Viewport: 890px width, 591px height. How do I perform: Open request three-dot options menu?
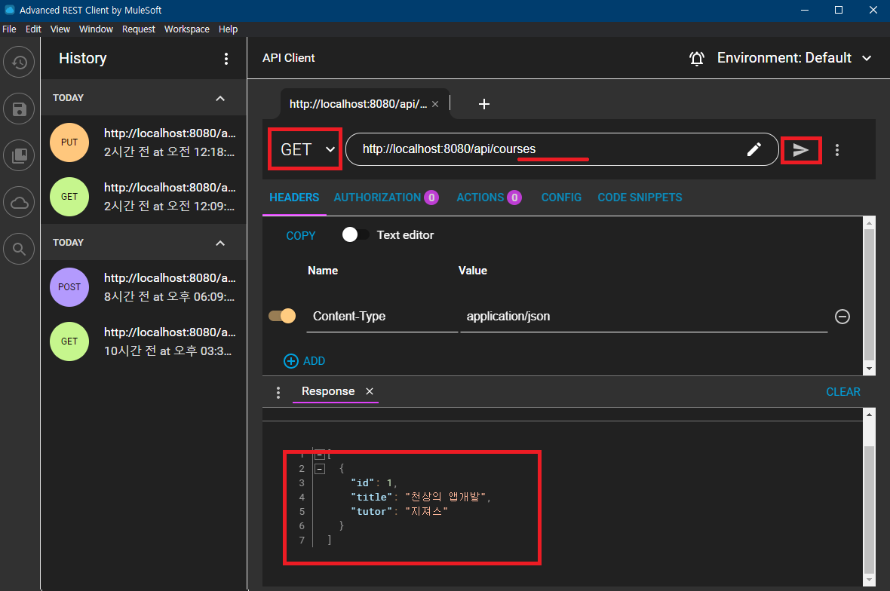point(836,150)
